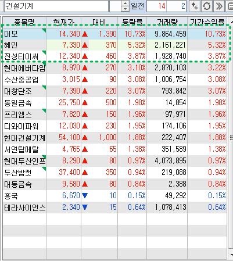The height and width of the screenshot is (261, 233).
Task: Select the 현대에버다임 stock row
Action: tap(115, 68)
